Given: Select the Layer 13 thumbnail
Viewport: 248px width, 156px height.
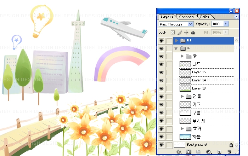Looking at the screenshot, I should click(185, 88).
